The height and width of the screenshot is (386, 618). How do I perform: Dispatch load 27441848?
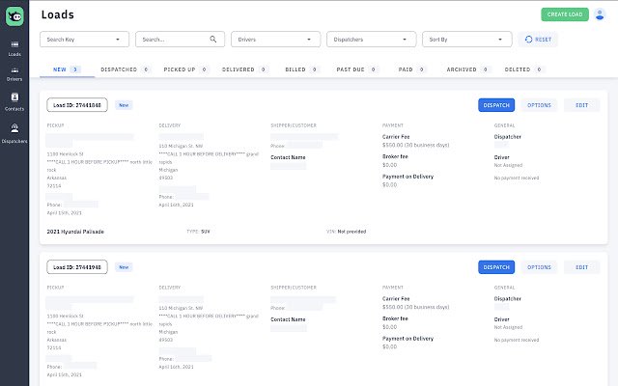(x=496, y=105)
